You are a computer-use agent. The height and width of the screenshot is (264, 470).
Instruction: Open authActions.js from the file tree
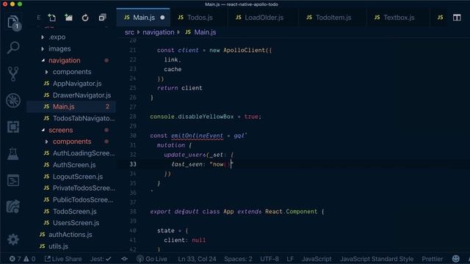pos(71,235)
